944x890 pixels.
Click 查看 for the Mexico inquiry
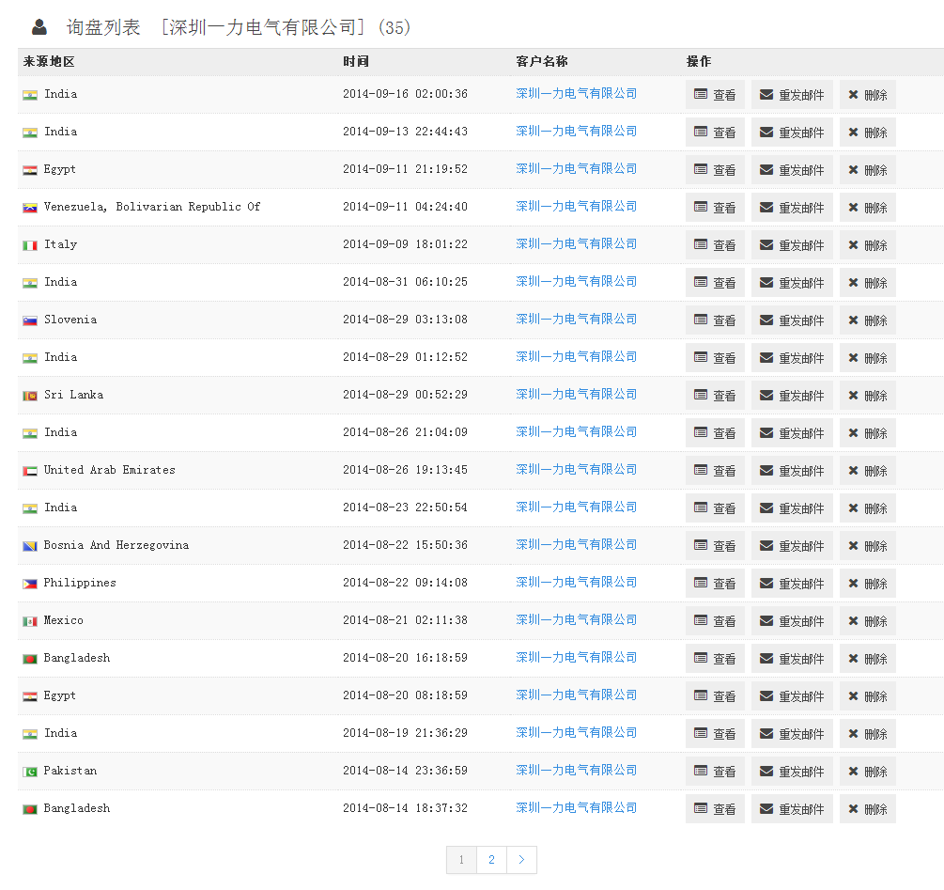715,621
